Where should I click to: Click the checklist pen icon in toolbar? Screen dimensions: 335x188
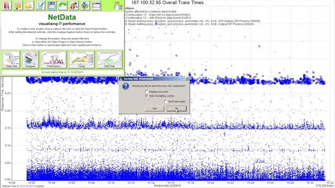(x=40, y=5)
